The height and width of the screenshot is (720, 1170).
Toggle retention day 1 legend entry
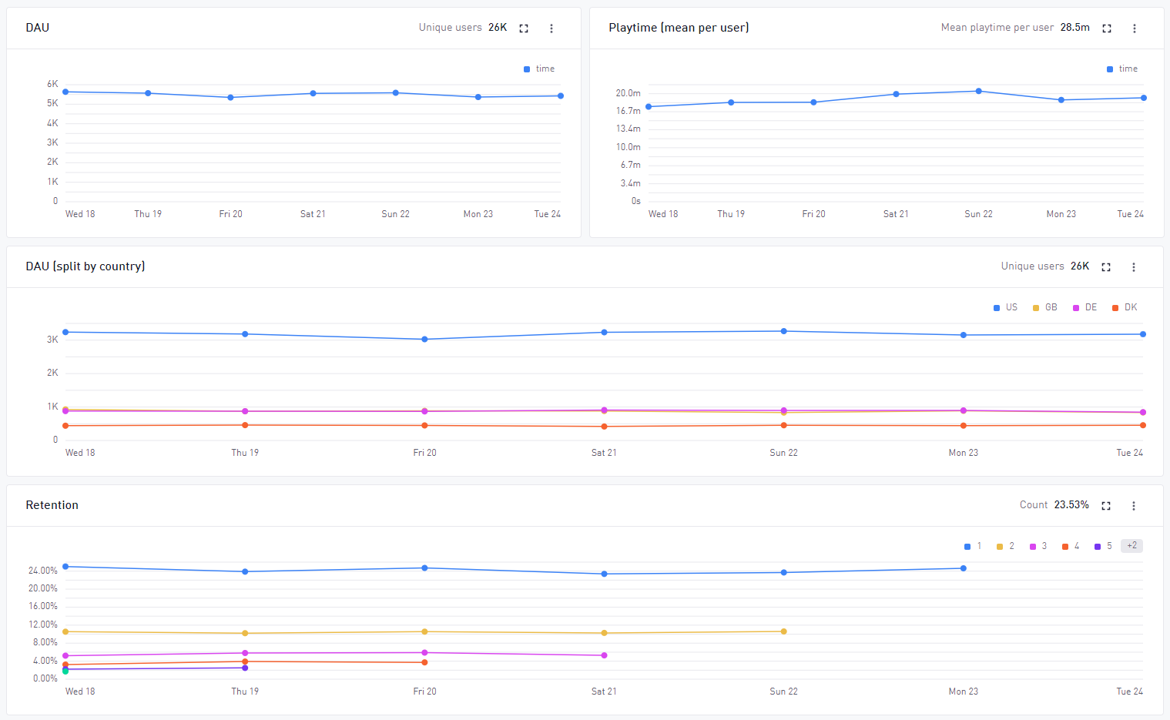[x=973, y=546]
